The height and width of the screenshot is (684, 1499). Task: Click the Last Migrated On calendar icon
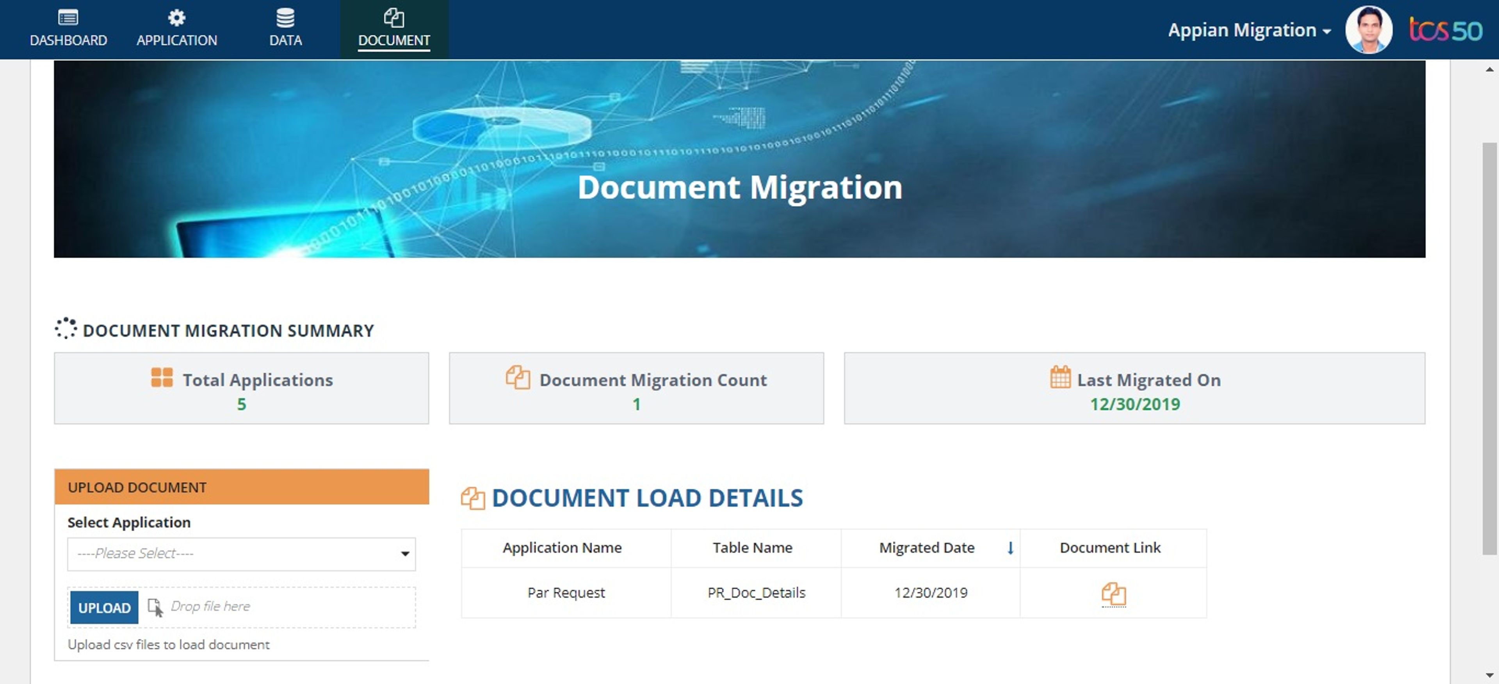[1060, 377]
